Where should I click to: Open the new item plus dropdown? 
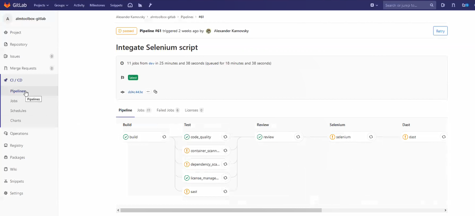[x=374, y=5]
